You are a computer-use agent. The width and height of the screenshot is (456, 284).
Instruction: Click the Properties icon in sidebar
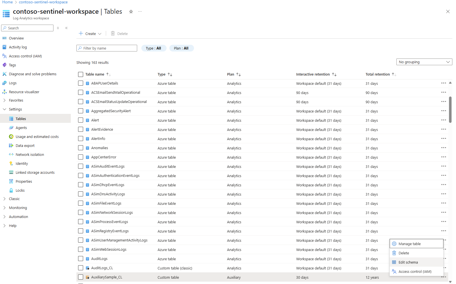tap(11, 181)
